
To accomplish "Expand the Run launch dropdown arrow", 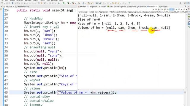I will click(66, 3).
